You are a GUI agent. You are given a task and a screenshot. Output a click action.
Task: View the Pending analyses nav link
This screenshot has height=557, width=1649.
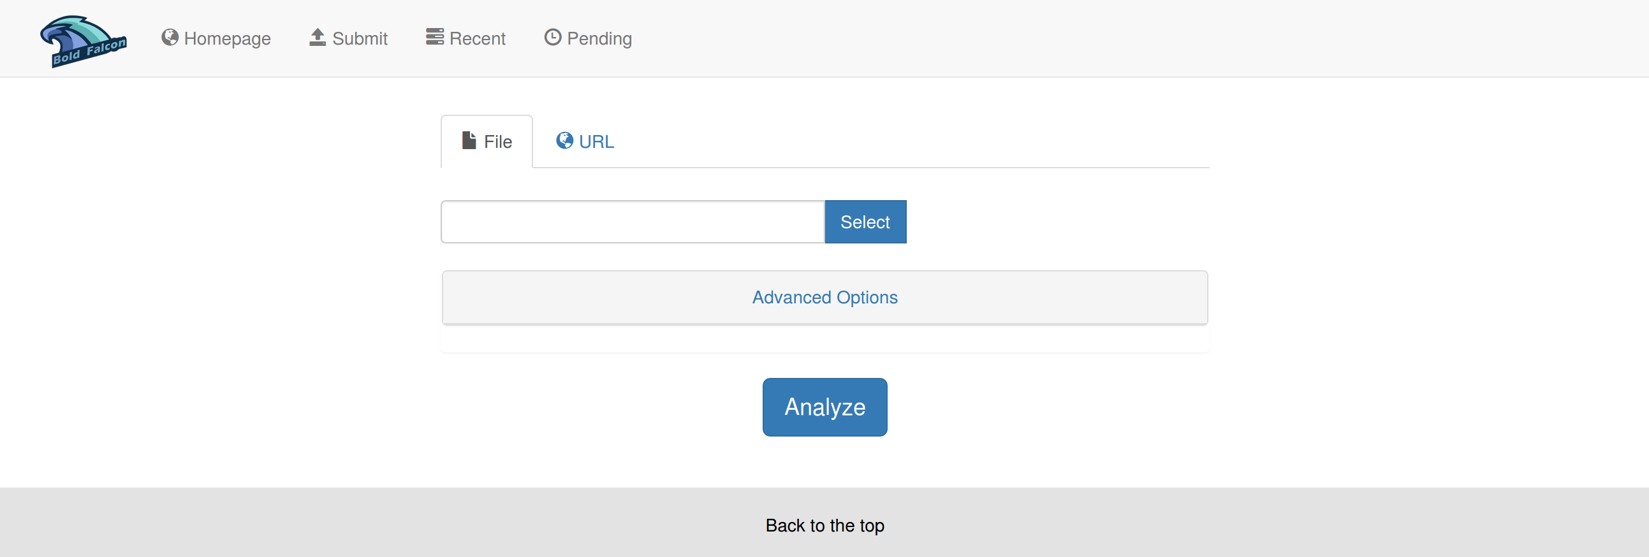point(599,39)
